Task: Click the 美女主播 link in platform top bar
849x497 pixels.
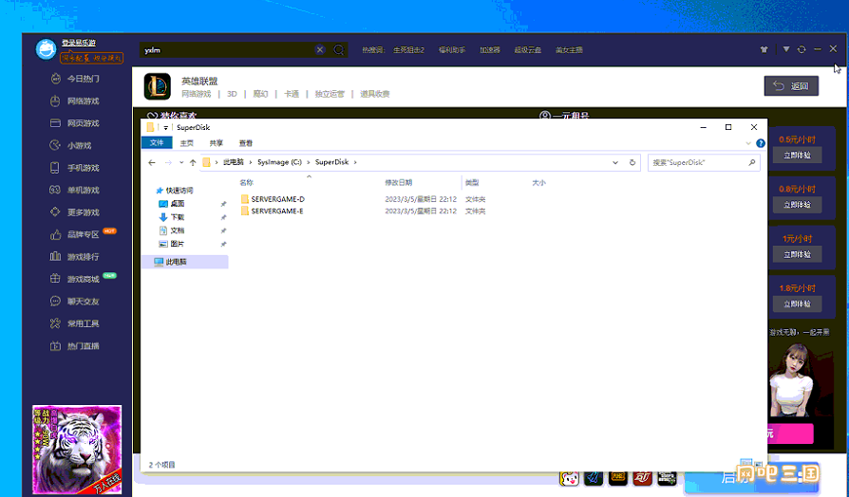Action: (569, 49)
